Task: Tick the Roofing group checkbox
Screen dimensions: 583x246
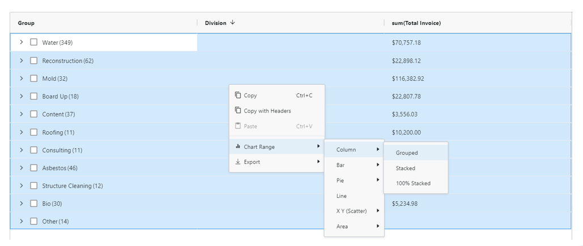Action: 34,132
